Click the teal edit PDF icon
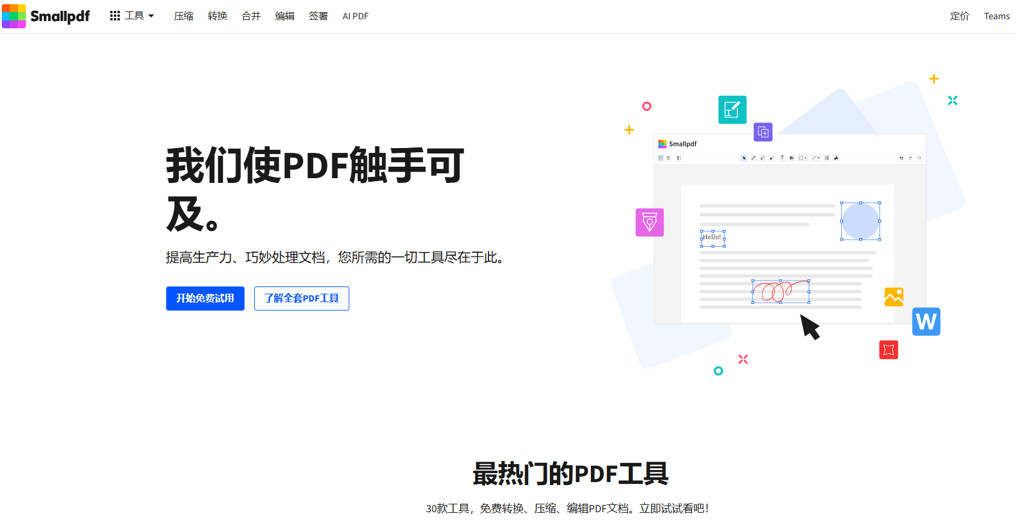1016x520 pixels. (732, 110)
